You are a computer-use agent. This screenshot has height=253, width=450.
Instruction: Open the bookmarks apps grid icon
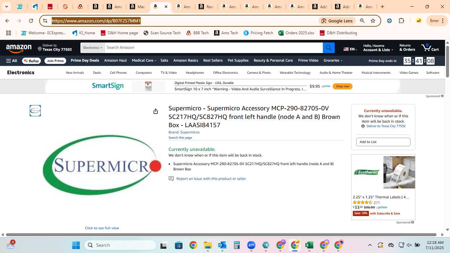(x=9, y=33)
